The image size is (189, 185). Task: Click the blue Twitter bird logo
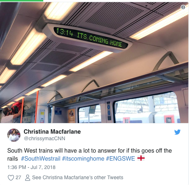177,132
